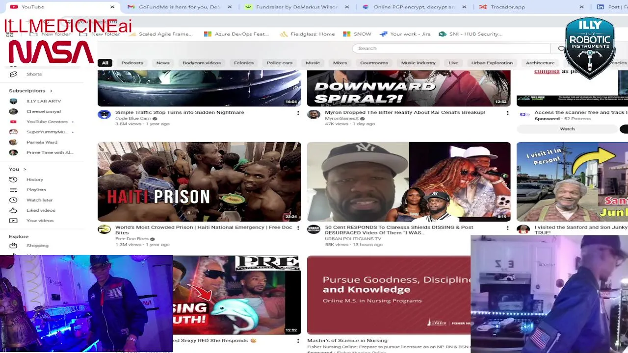The height and width of the screenshot is (353, 628).
Task: Open more options for Simple Traffic Stop video
Action: click(298, 113)
